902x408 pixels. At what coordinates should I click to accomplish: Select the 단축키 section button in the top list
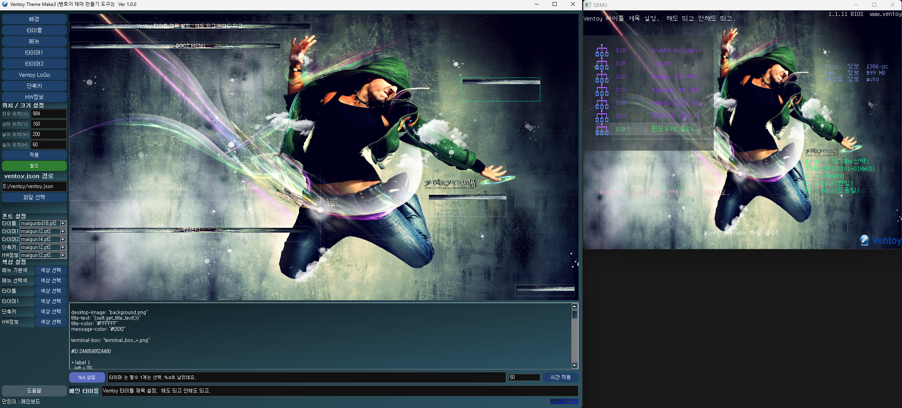click(34, 86)
